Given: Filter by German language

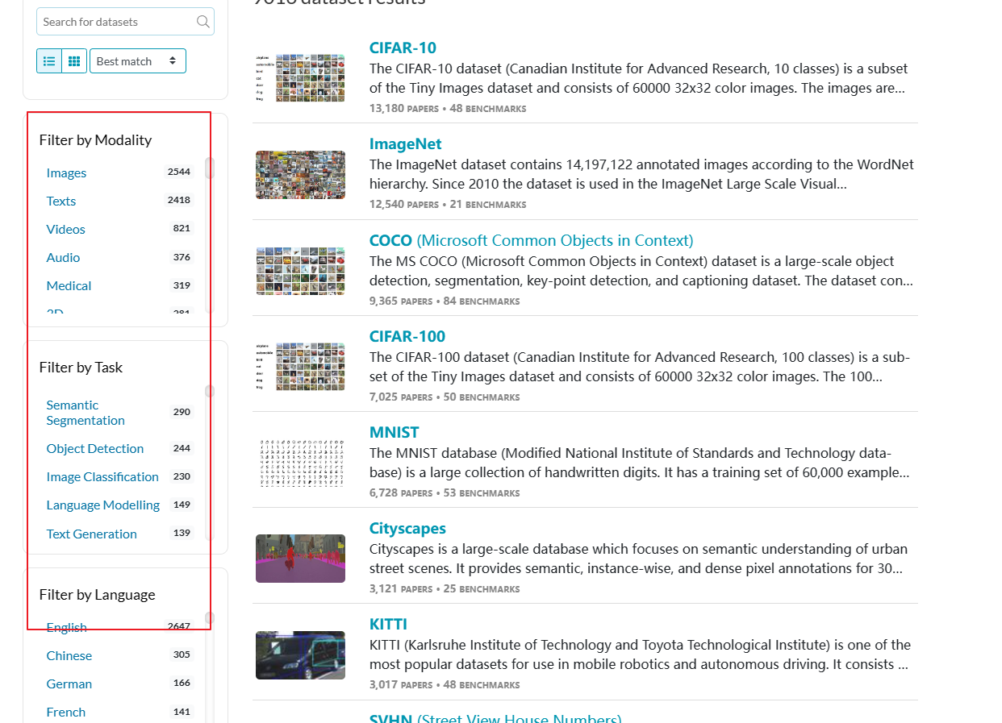Looking at the screenshot, I should (69, 684).
